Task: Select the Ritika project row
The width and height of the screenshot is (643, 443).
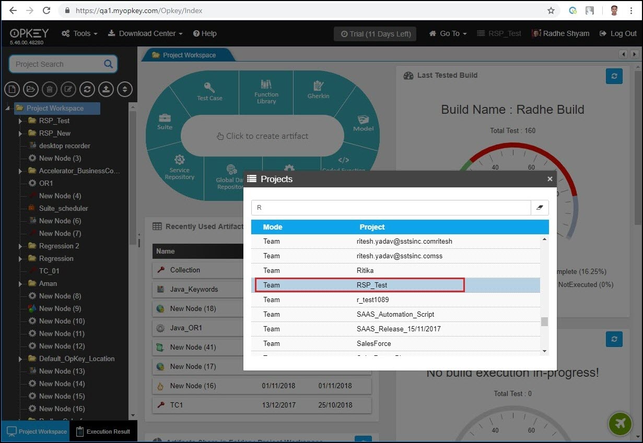Action: coord(395,270)
